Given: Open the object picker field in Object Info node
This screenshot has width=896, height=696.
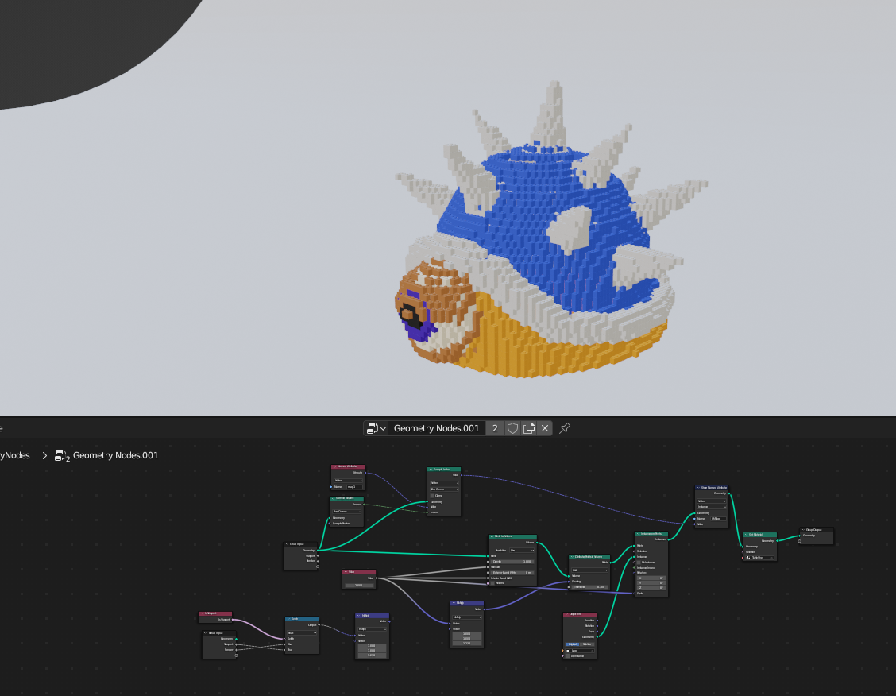Looking at the screenshot, I should click(579, 651).
